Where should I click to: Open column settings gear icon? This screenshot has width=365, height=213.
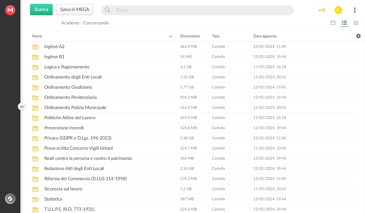coord(358,36)
